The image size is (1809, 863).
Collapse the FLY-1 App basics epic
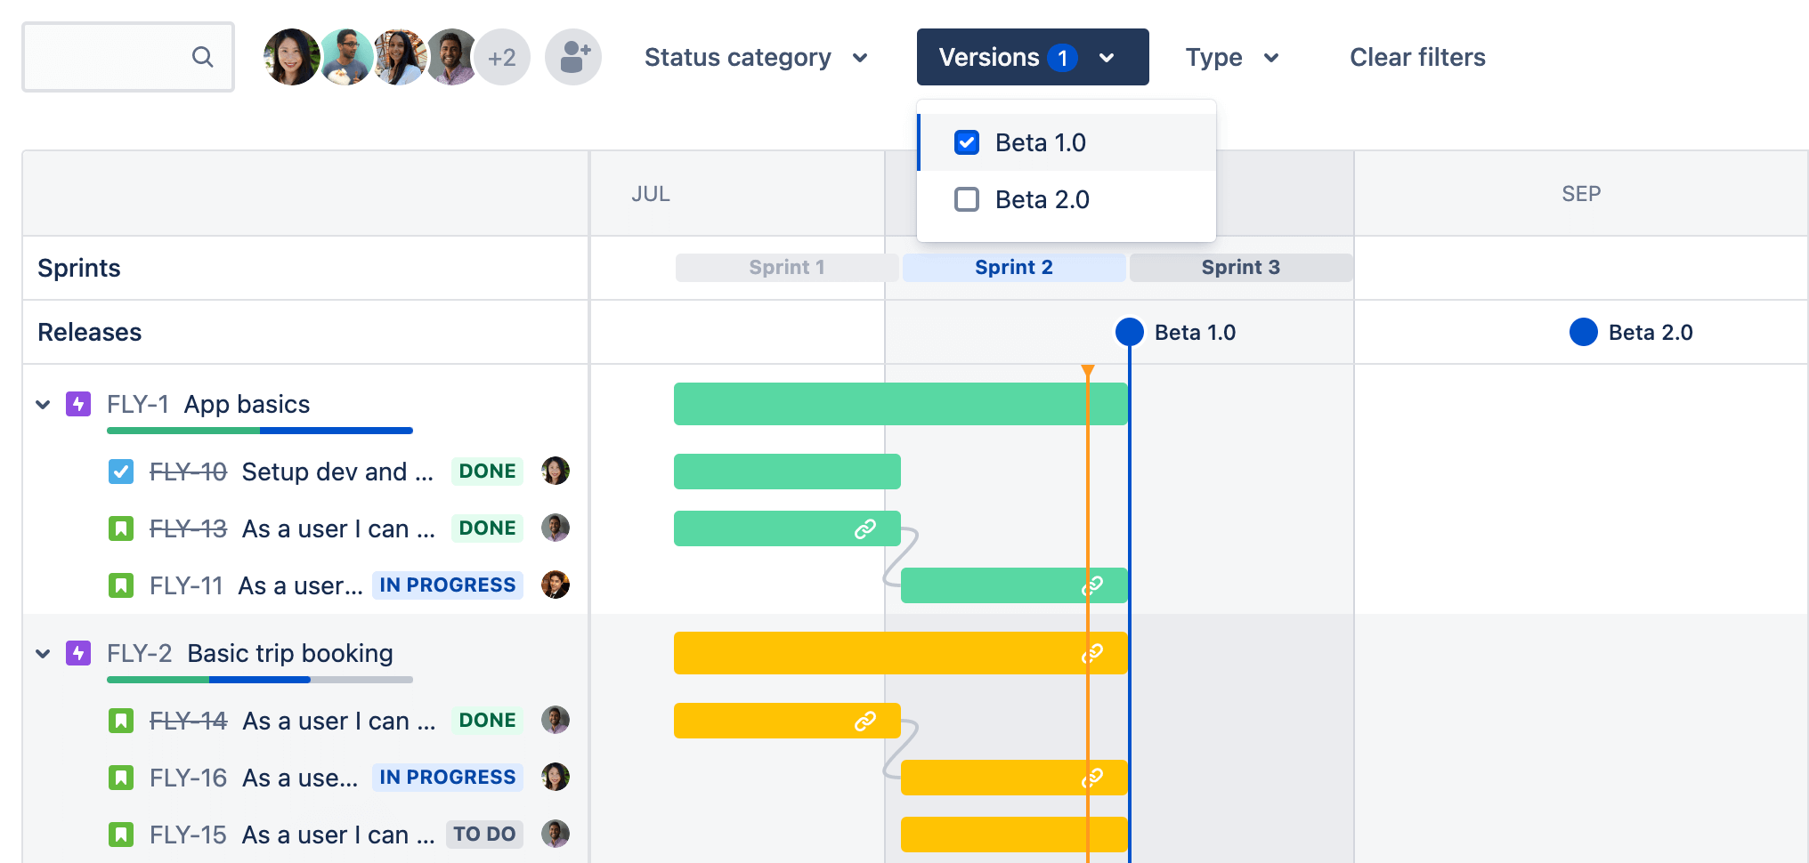(x=42, y=404)
